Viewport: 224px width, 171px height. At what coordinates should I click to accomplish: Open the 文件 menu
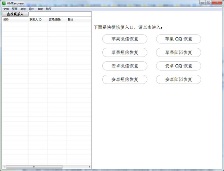click(x=6, y=9)
